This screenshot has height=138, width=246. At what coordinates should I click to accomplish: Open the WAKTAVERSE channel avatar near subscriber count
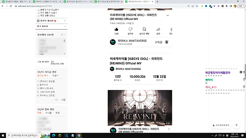[x=113, y=42]
